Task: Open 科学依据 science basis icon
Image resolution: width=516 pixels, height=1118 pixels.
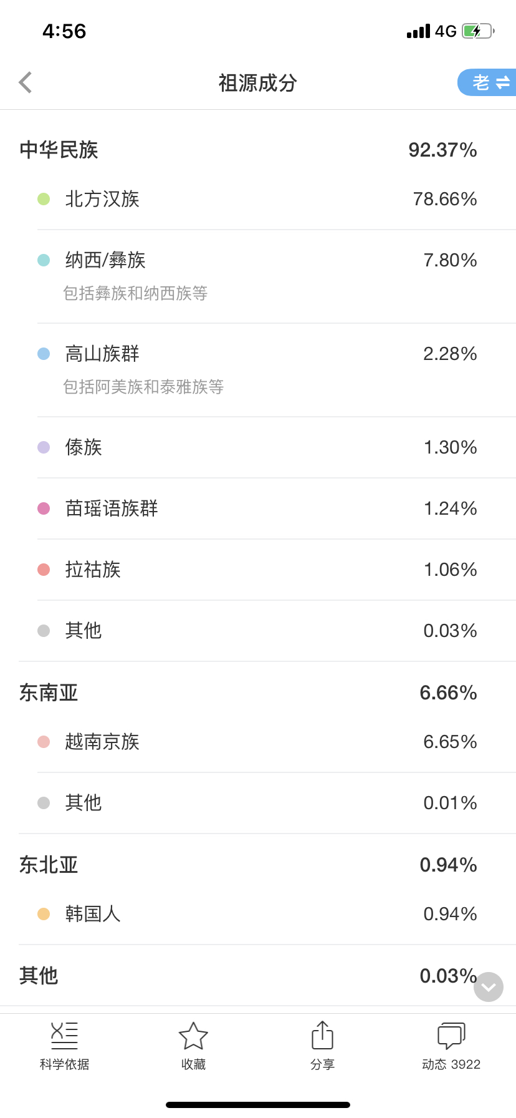Action: 64,1036
